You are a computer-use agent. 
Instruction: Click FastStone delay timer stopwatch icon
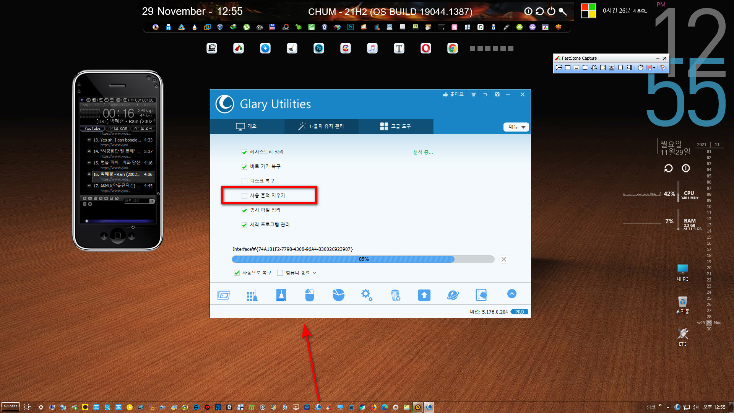(641, 68)
